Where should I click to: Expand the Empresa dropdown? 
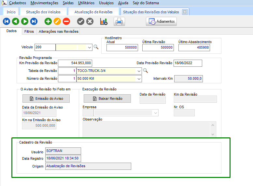(155, 113)
